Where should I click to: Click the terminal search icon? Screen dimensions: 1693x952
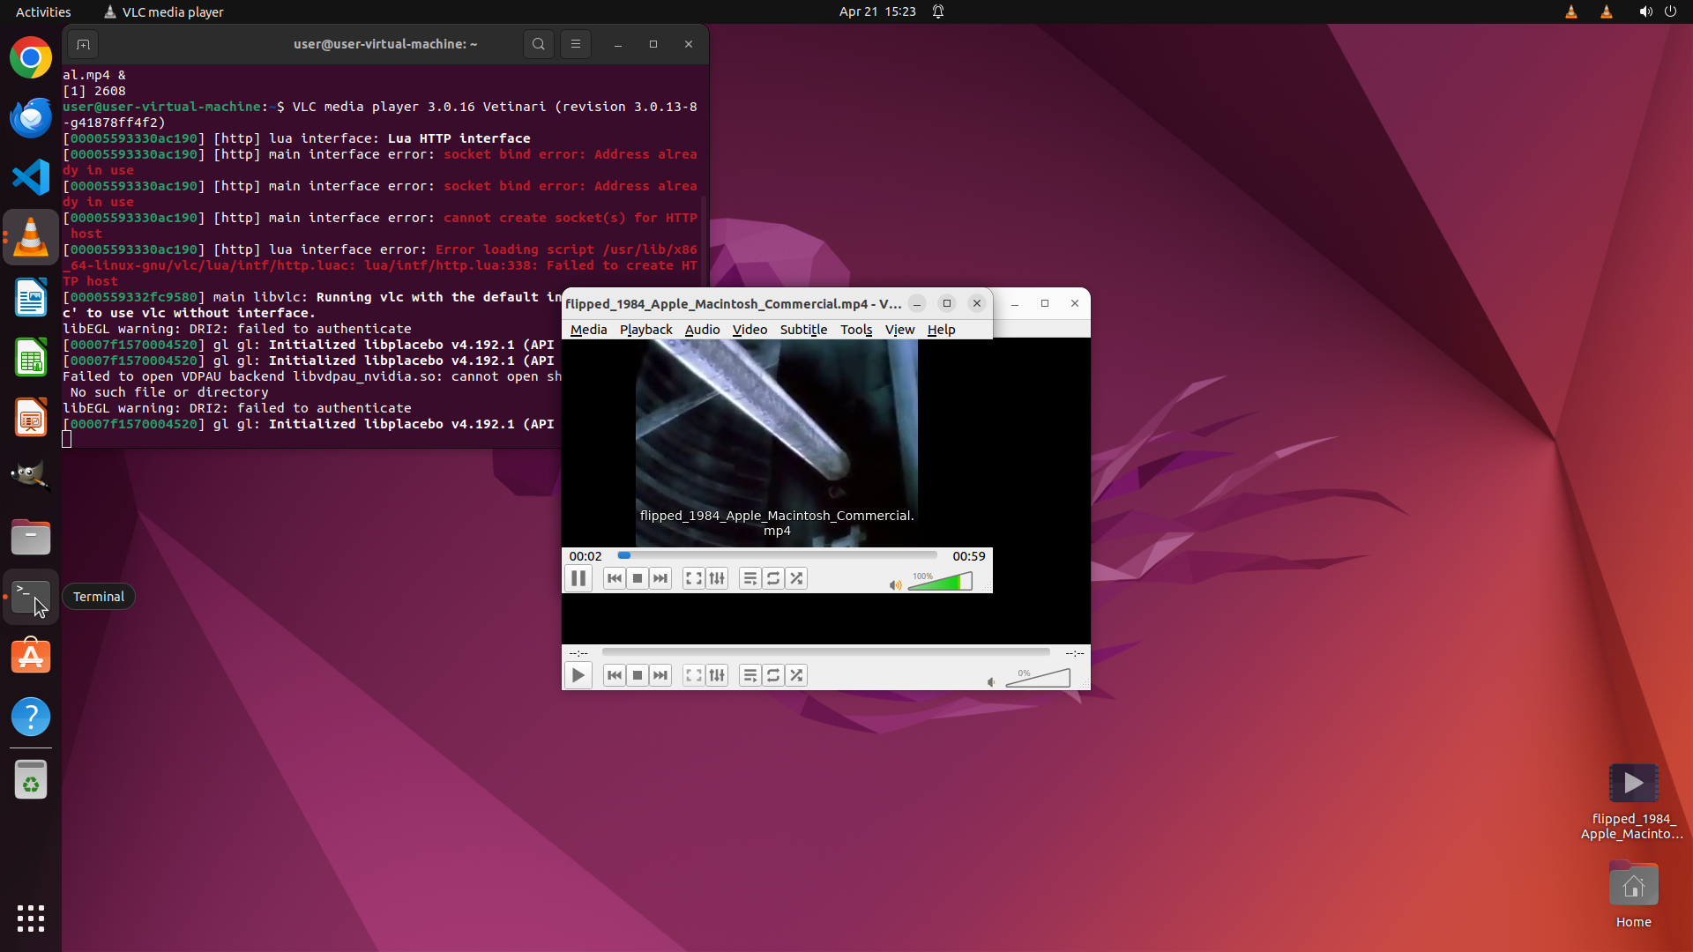[538, 44]
